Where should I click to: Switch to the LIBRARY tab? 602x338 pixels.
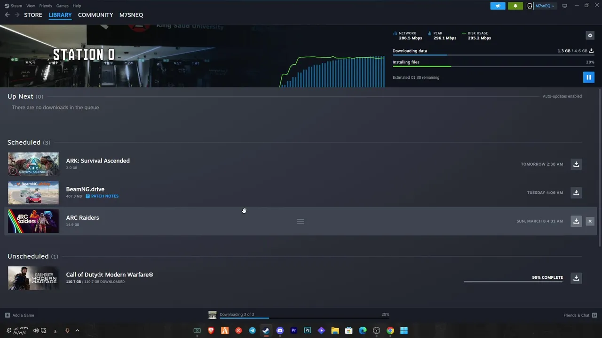60,15
